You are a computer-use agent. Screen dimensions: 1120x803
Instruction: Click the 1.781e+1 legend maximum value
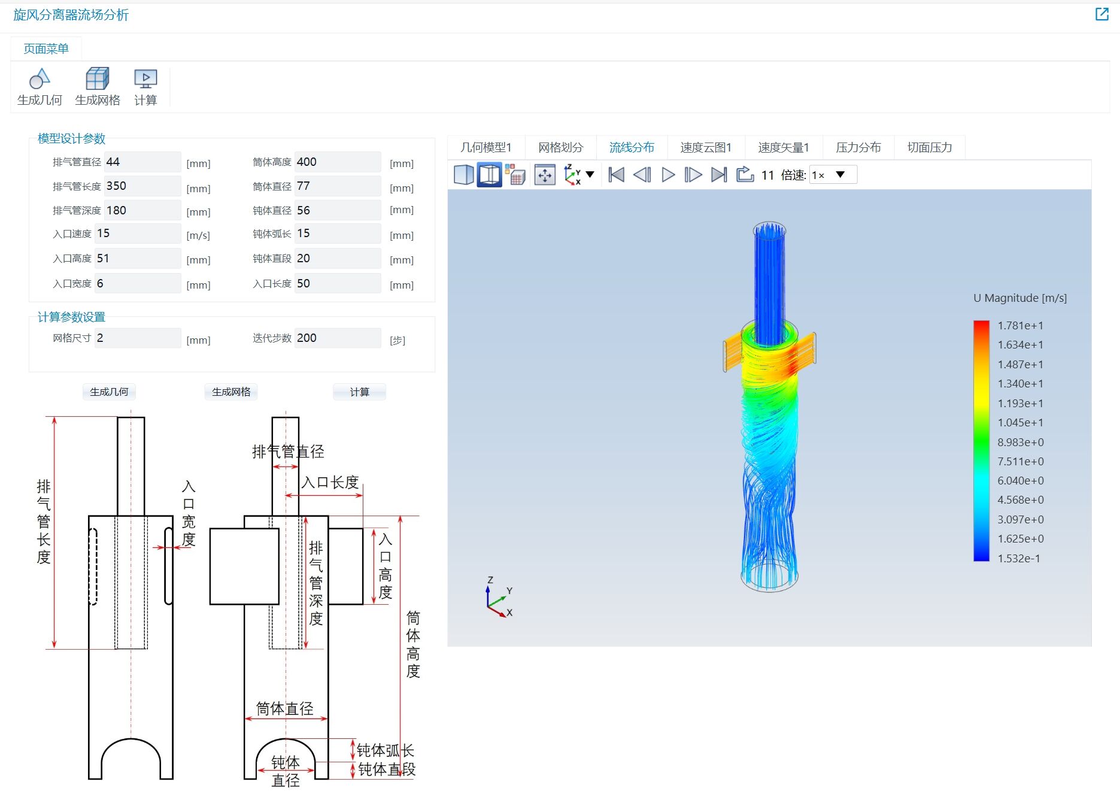(1020, 326)
